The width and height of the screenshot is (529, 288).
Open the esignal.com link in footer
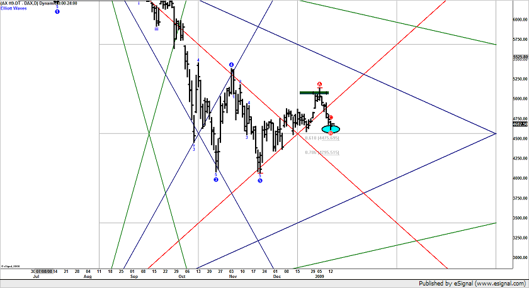click(x=502, y=284)
